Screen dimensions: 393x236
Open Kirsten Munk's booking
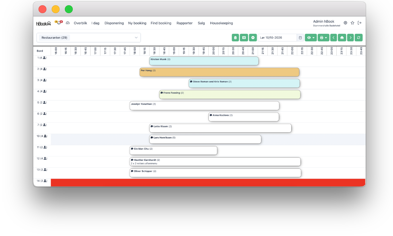[204, 61]
